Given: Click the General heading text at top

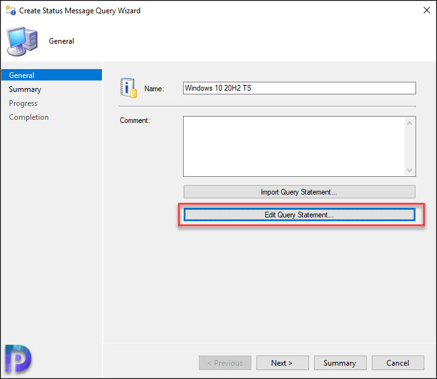Looking at the screenshot, I should pyautogui.click(x=61, y=41).
